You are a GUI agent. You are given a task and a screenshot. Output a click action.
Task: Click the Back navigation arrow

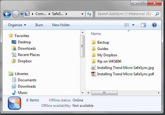7,14
